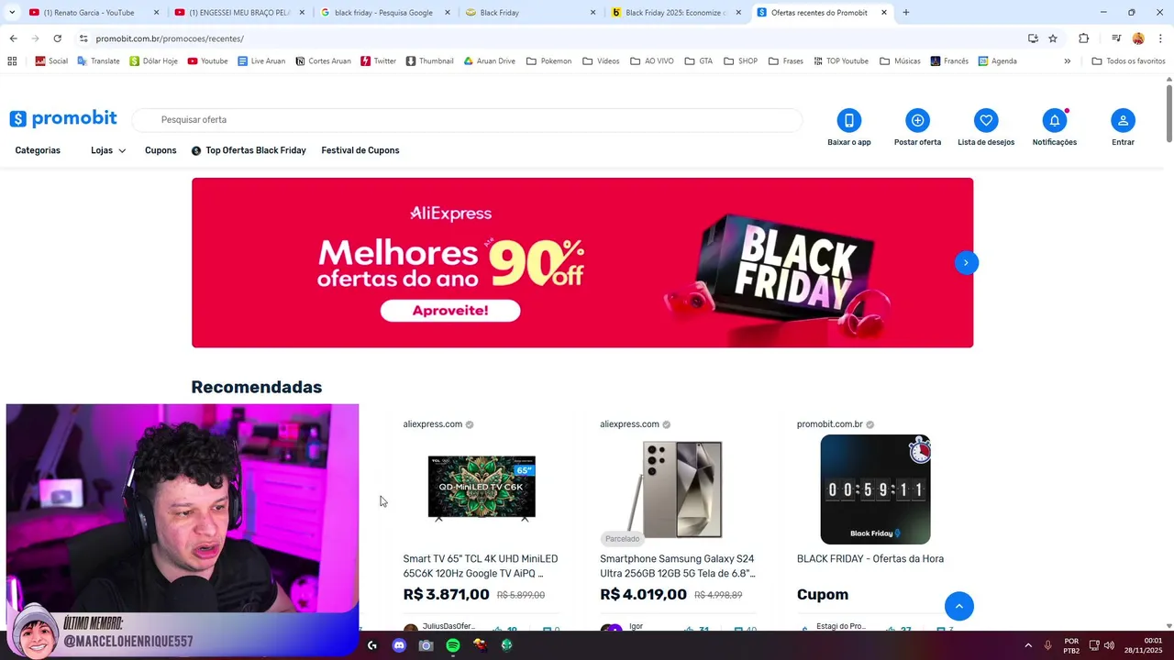Switch to the black friday Google tab

[x=383, y=13]
